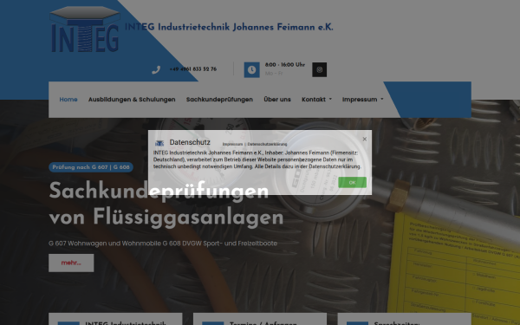520x325 pixels.
Task: Click the site title INTEG Industrietechnik Johannes Feimann e.K.
Action: tap(229, 27)
